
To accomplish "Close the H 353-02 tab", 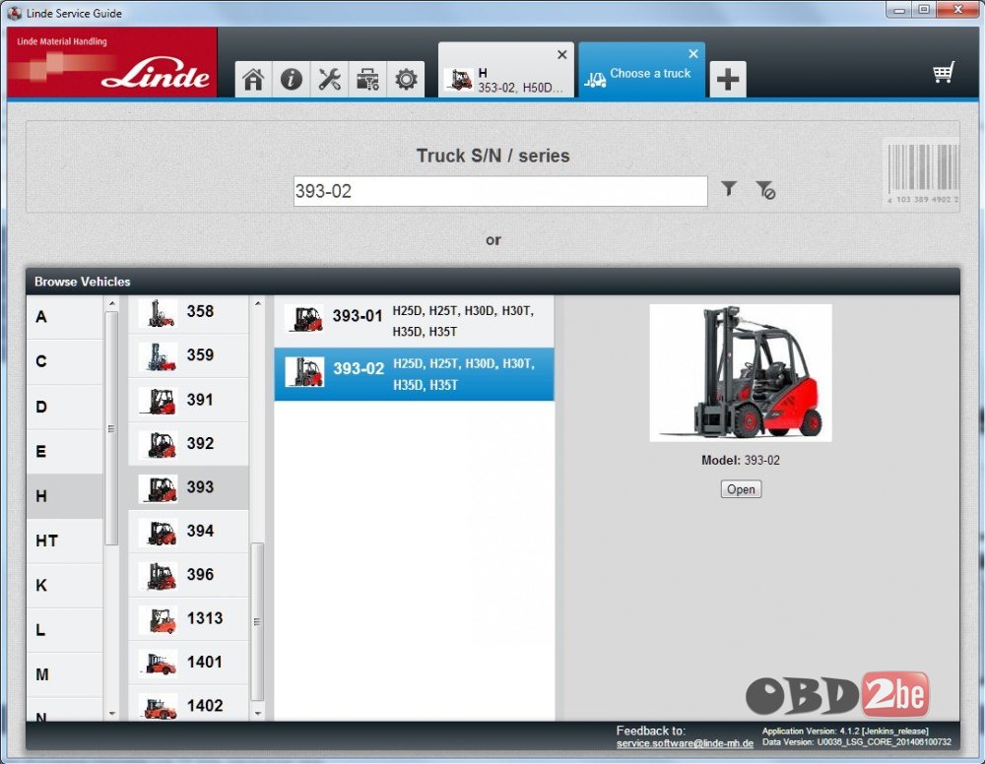I will 562,54.
